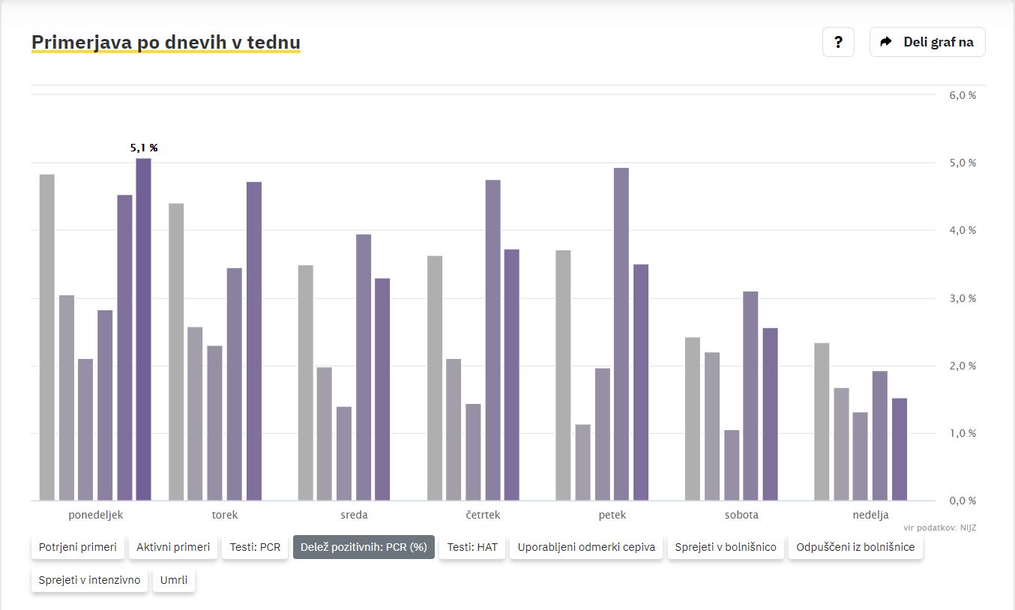This screenshot has width=1015, height=610.
Task: Show 'Umrli' statistics
Action: point(174,580)
